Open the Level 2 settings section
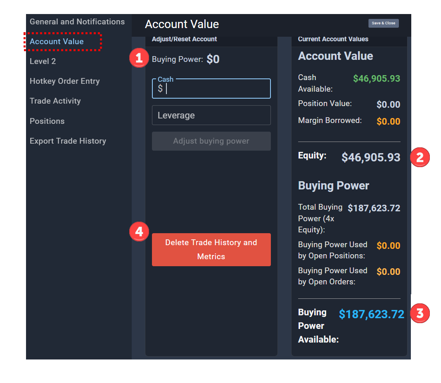Viewport: 441px width, 383px height. pyautogui.click(x=43, y=61)
